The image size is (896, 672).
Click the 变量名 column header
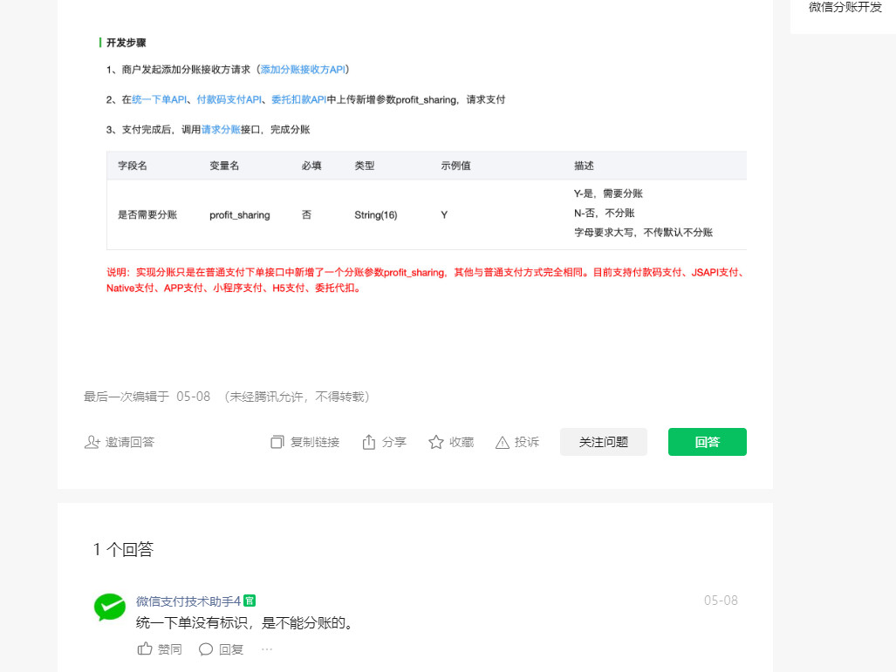(224, 166)
